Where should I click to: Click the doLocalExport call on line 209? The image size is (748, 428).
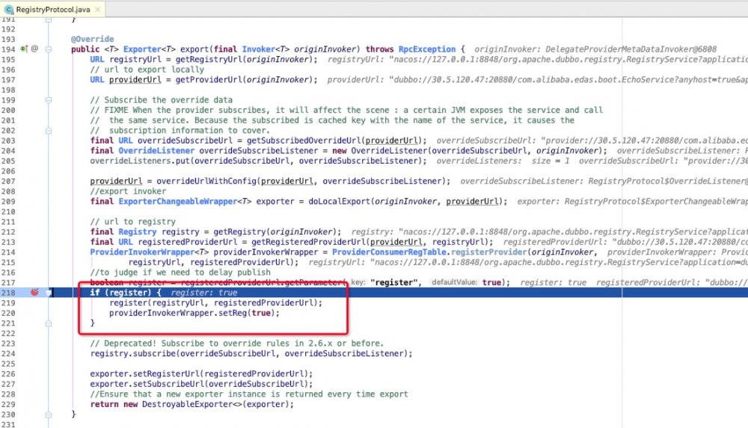(339, 202)
